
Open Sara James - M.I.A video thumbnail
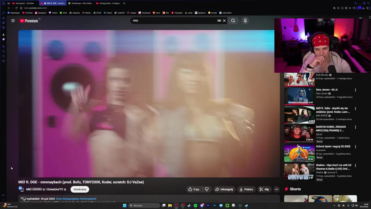pos(299,96)
